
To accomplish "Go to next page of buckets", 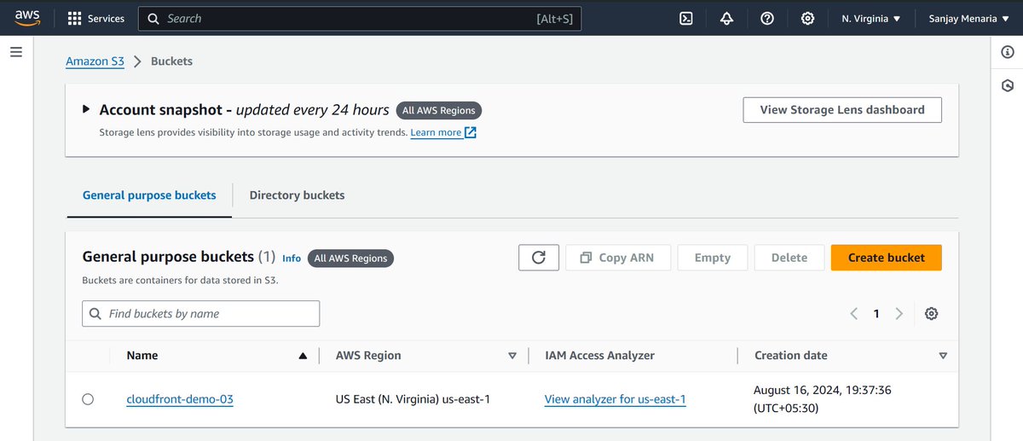I will (899, 314).
